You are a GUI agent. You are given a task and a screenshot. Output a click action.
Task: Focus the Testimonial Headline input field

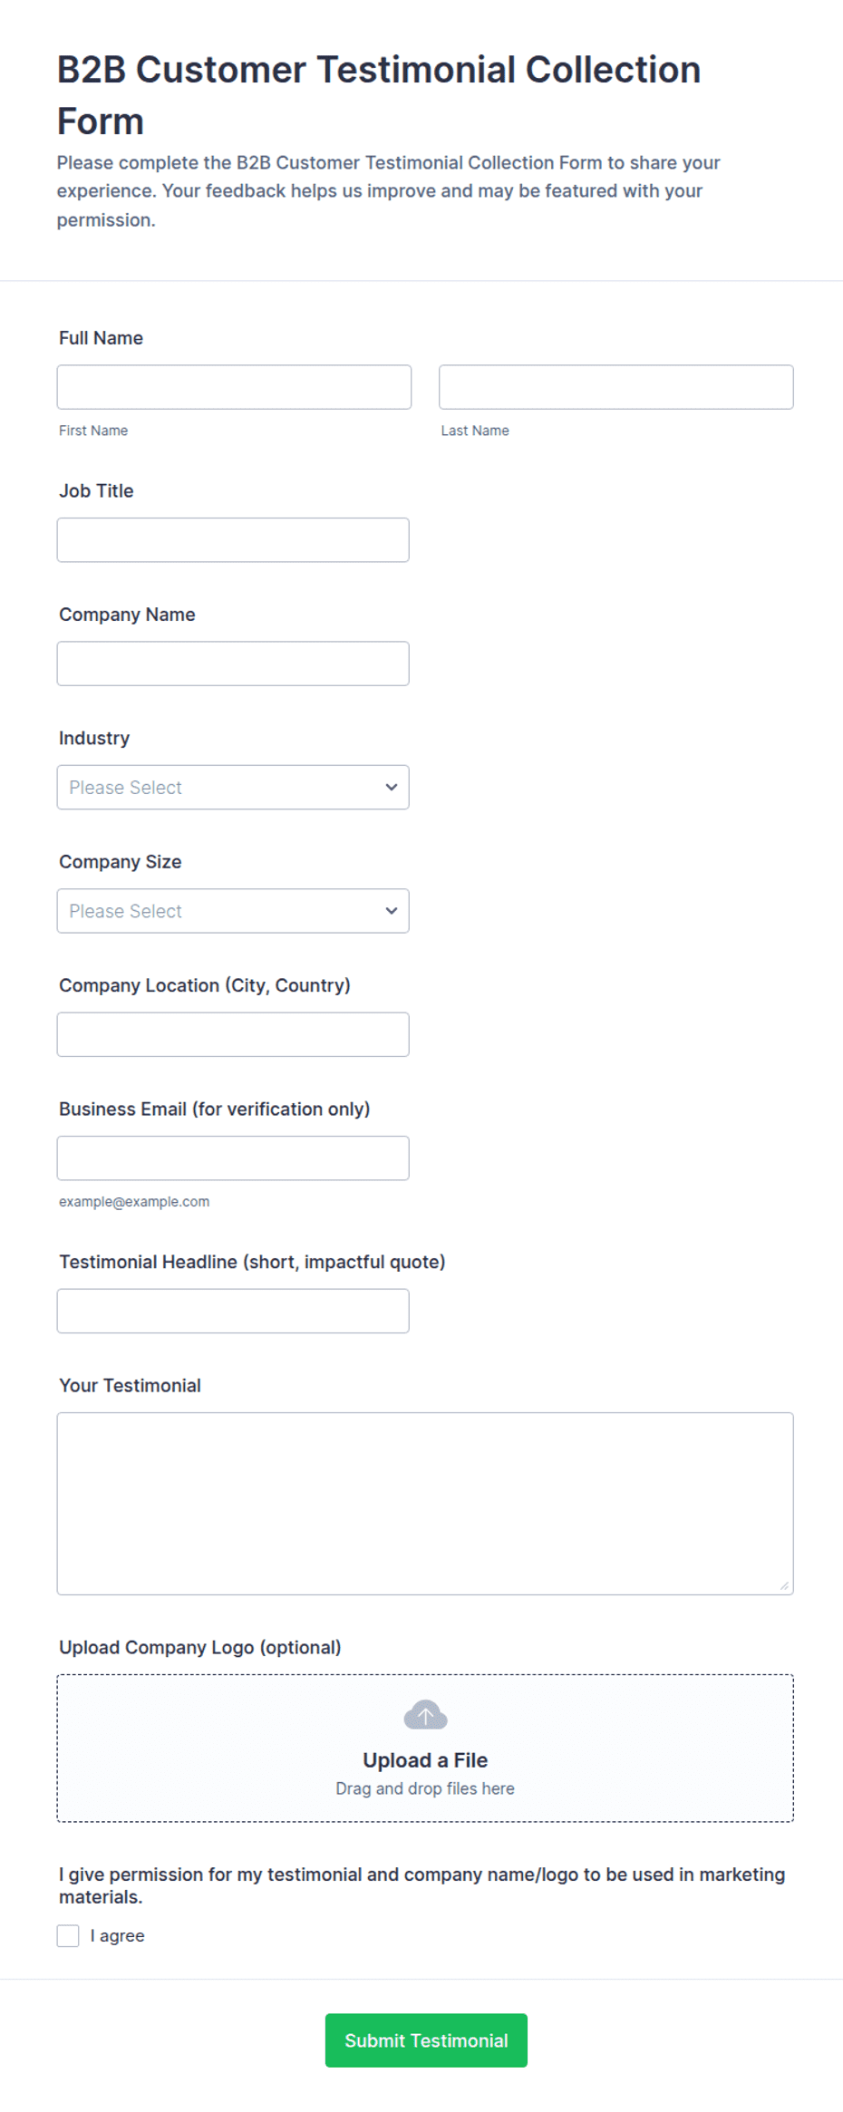tap(233, 1311)
